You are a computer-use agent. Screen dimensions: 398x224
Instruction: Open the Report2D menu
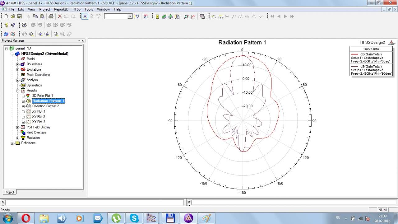(x=61, y=9)
